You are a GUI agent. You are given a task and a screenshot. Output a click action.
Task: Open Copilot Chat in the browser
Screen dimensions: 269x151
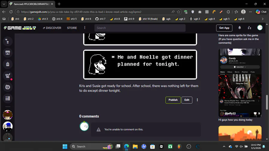(x=261, y=12)
